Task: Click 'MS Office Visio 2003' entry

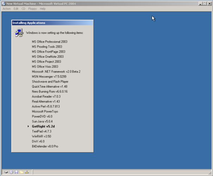Action: coord(45,67)
